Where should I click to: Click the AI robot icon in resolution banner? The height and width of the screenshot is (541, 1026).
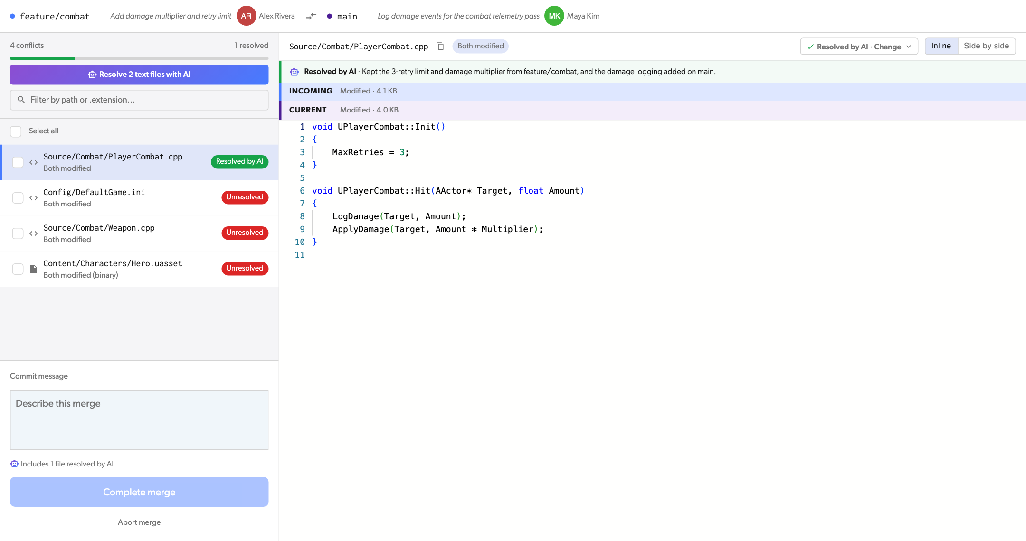(294, 72)
